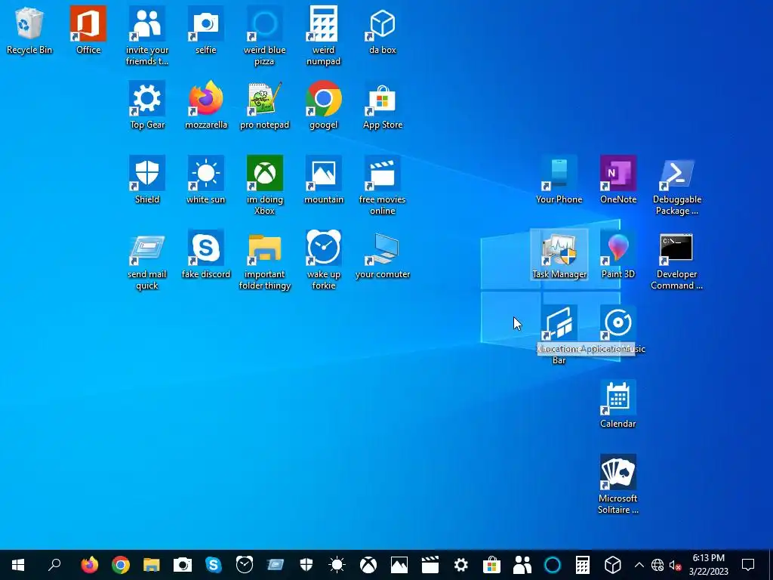773x580 pixels.
Task: Click the "wake up forkie" alarm desktop shortcut
Action: click(323, 260)
